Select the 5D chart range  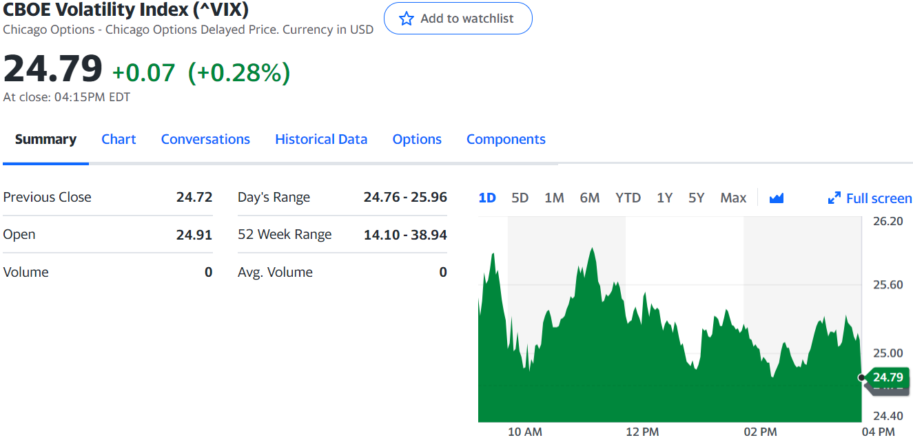pyautogui.click(x=520, y=198)
